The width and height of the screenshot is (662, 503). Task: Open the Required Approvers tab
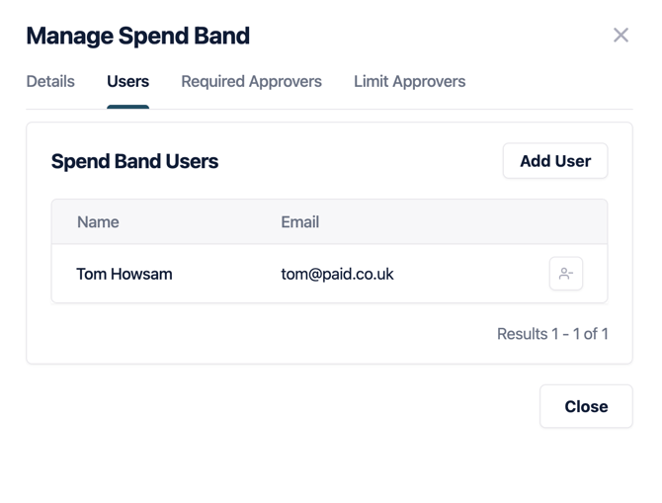[251, 82]
